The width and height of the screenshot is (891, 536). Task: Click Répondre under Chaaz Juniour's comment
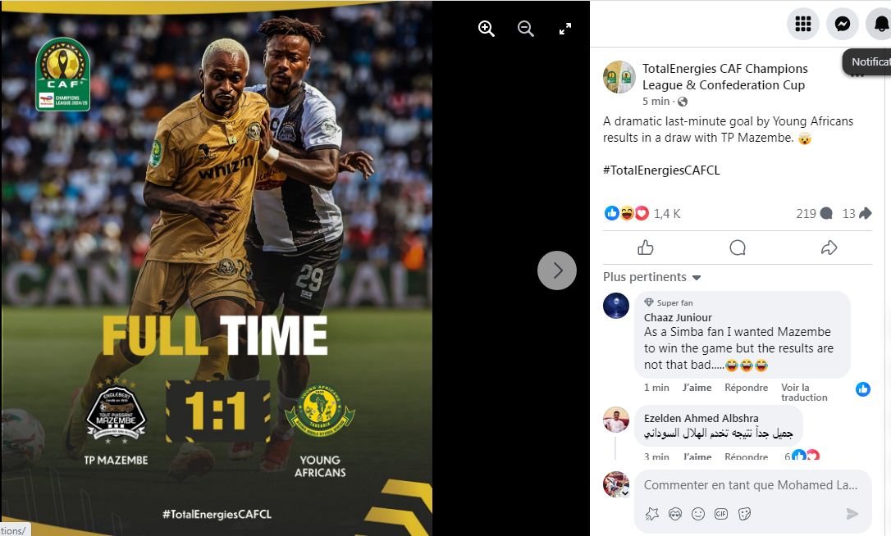[746, 387]
